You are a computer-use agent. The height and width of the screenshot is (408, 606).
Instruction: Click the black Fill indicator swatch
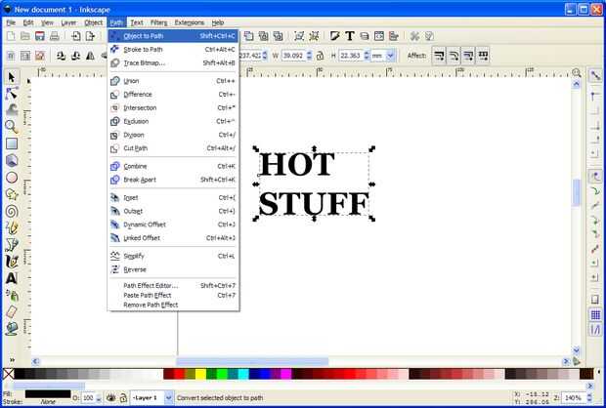(x=48, y=393)
